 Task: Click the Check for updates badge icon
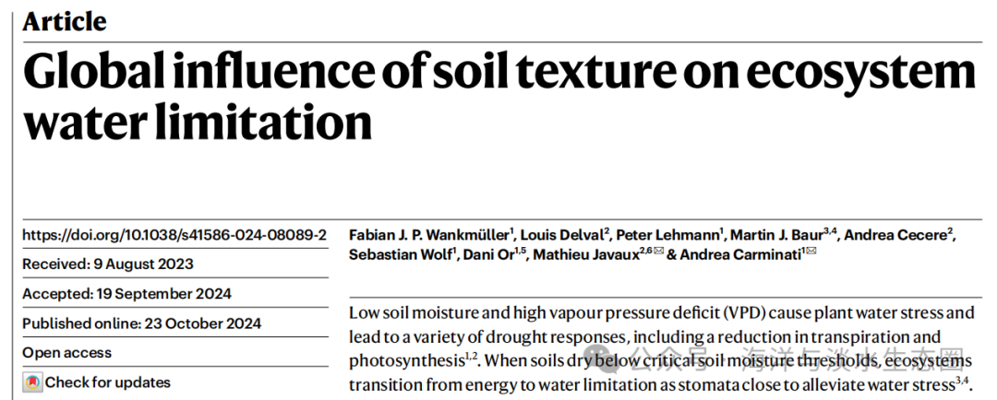pos(32,382)
